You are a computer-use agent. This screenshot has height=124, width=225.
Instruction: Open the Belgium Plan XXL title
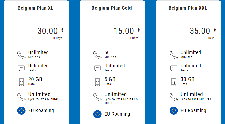[x=188, y=8]
